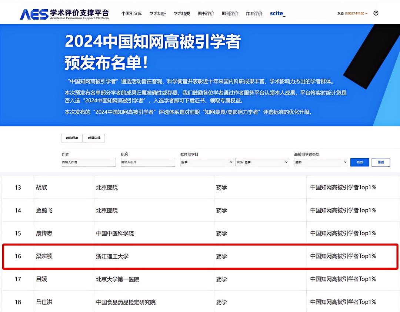Image resolution: width=400 pixels, height=312 pixels.
Task: Click the 遴选标准 button
Action: point(72,138)
